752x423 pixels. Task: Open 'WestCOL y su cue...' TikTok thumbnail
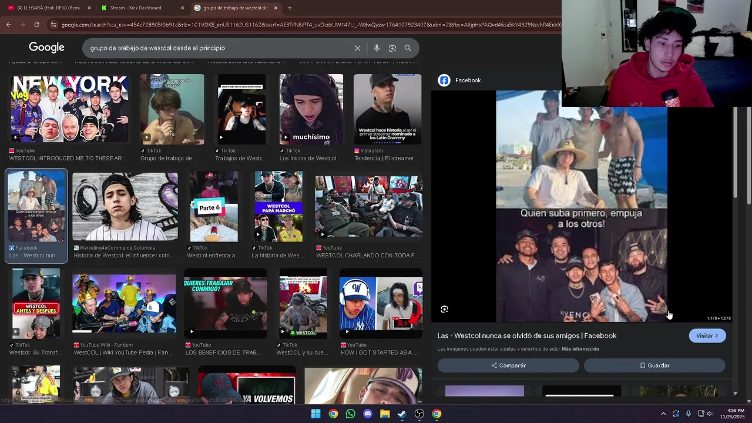[x=303, y=304]
